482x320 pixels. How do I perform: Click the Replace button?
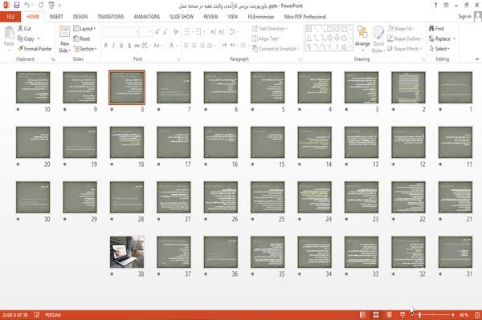(440, 38)
